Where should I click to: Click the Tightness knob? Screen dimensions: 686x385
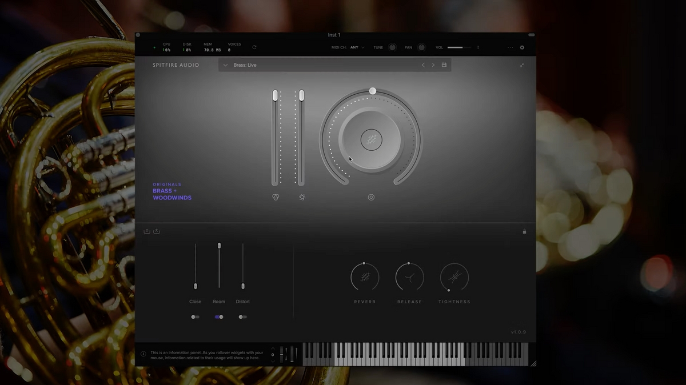point(454,277)
